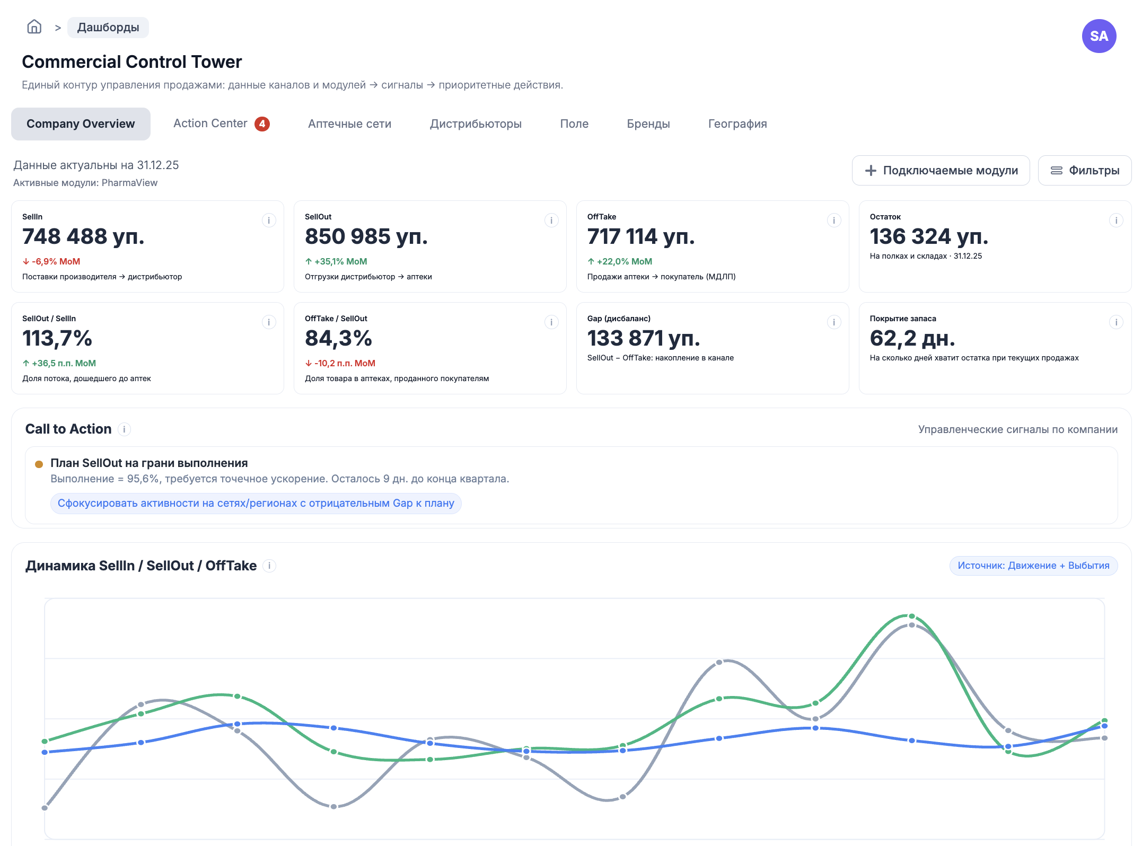The image size is (1142, 846).
Task: Click info icon next to Call to Action
Action: point(124,429)
